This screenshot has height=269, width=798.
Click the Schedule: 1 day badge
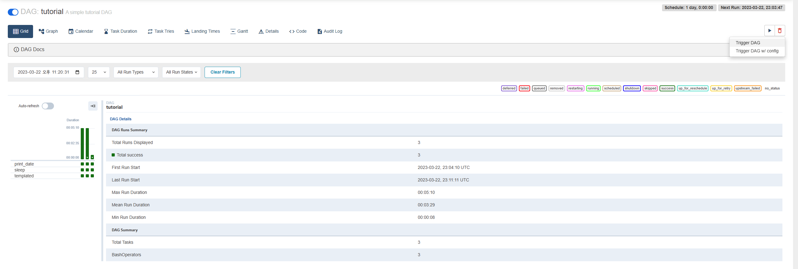click(x=689, y=8)
